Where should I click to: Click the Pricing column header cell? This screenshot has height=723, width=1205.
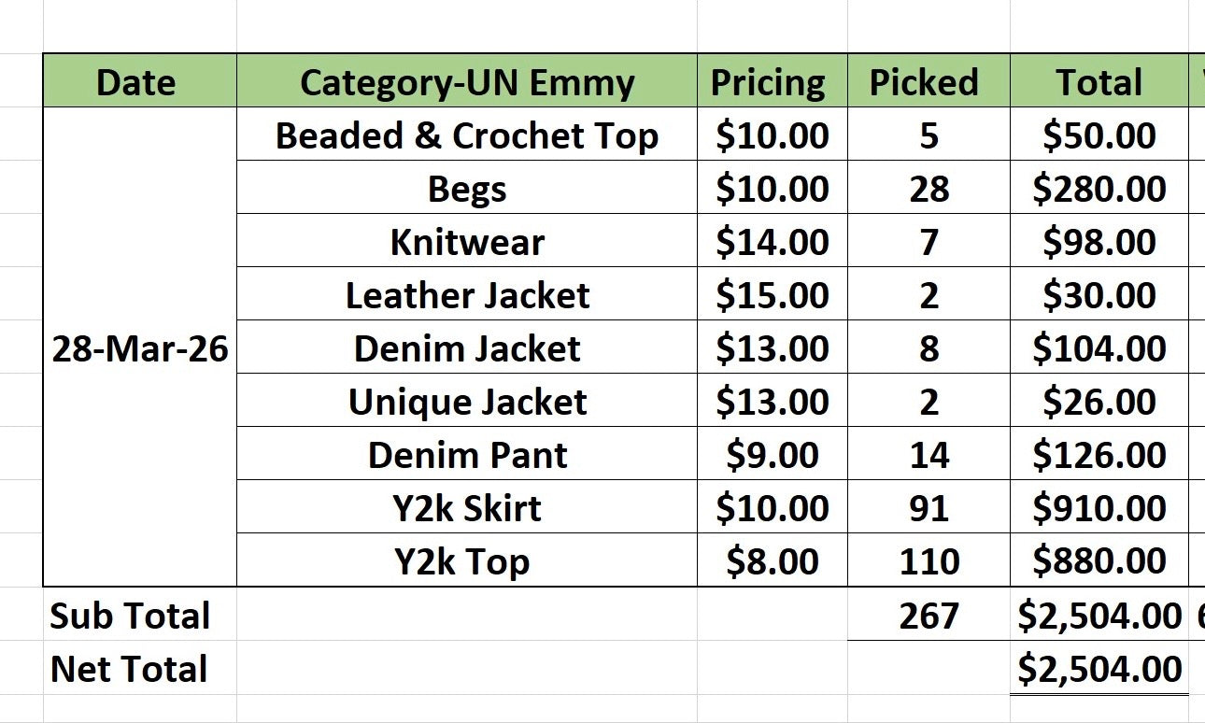click(773, 81)
